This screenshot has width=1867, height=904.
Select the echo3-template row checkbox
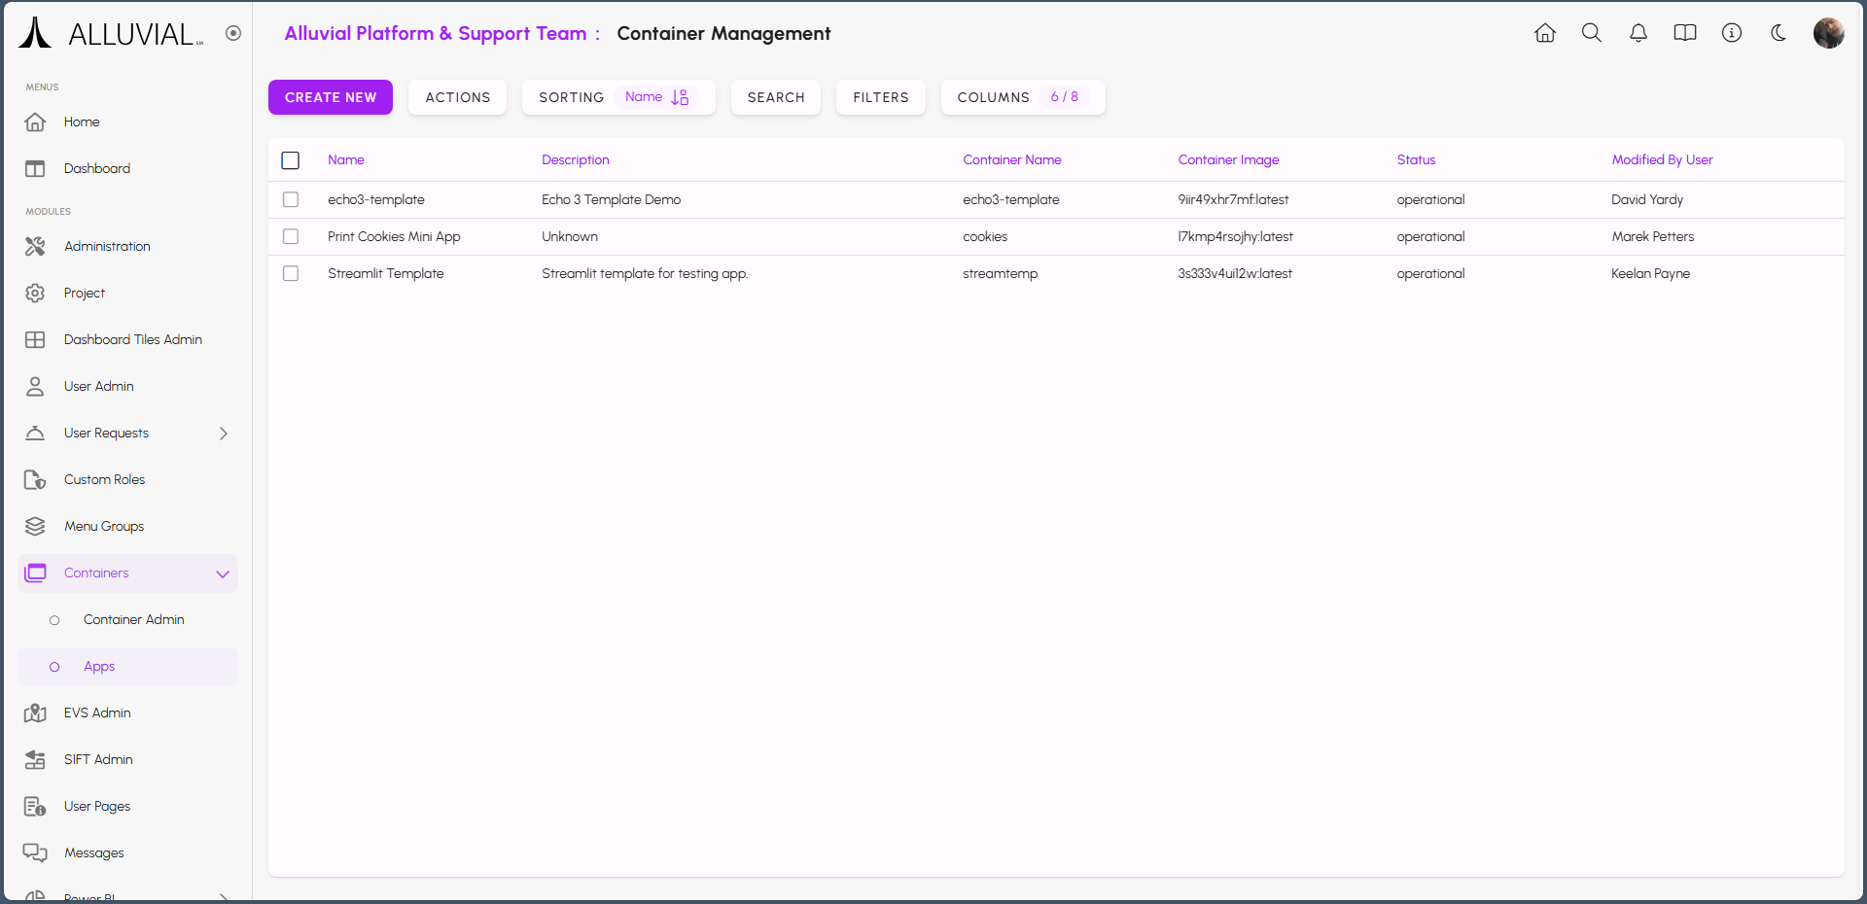point(291,199)
